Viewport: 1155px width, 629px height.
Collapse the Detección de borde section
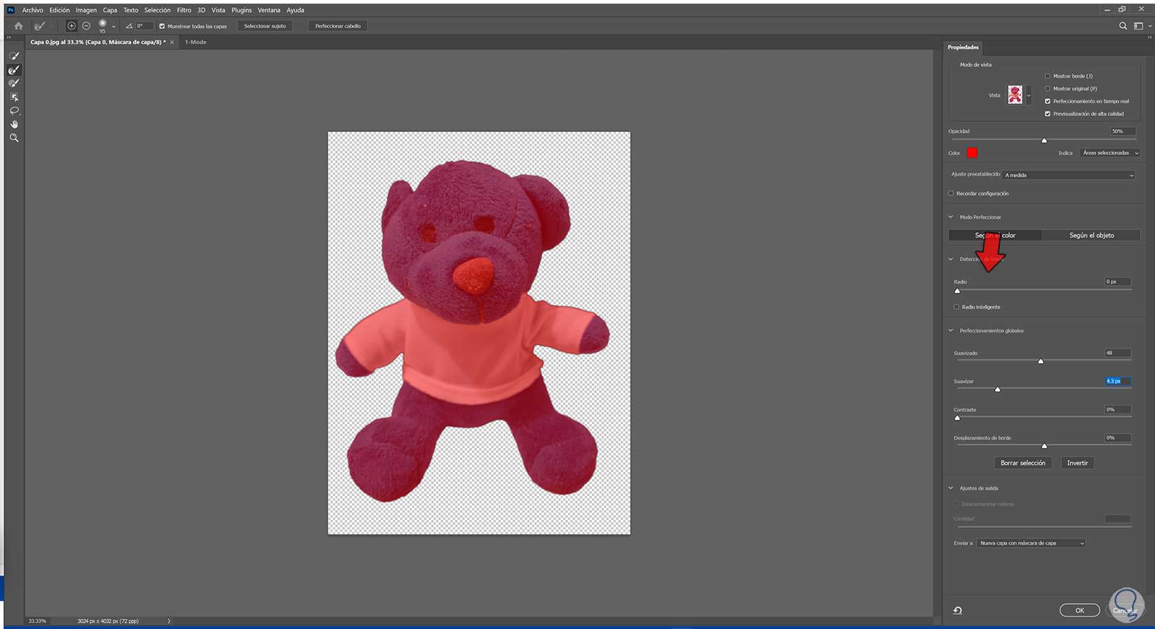coord(951,259)
